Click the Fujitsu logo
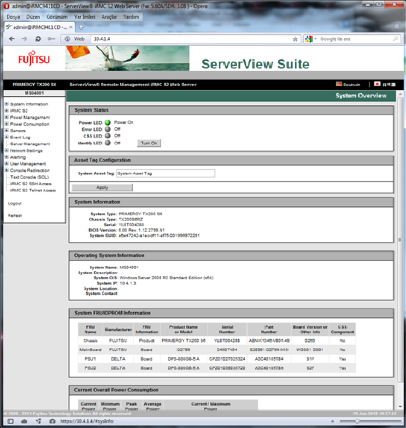 pos(34,58)
